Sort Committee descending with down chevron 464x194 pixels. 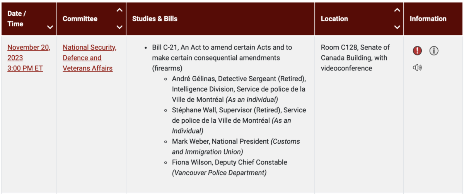pos(119,27)
